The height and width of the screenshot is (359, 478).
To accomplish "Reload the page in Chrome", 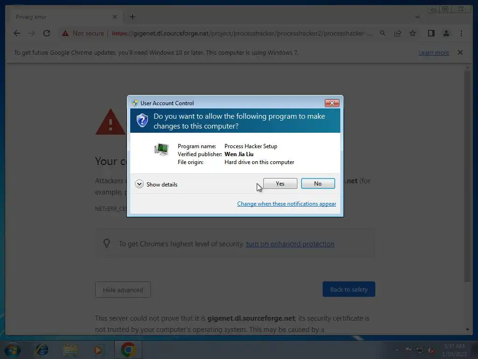I will tap(47, 33).
